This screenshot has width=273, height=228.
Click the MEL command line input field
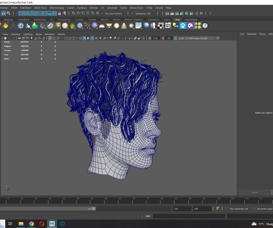tap(189, 216)
